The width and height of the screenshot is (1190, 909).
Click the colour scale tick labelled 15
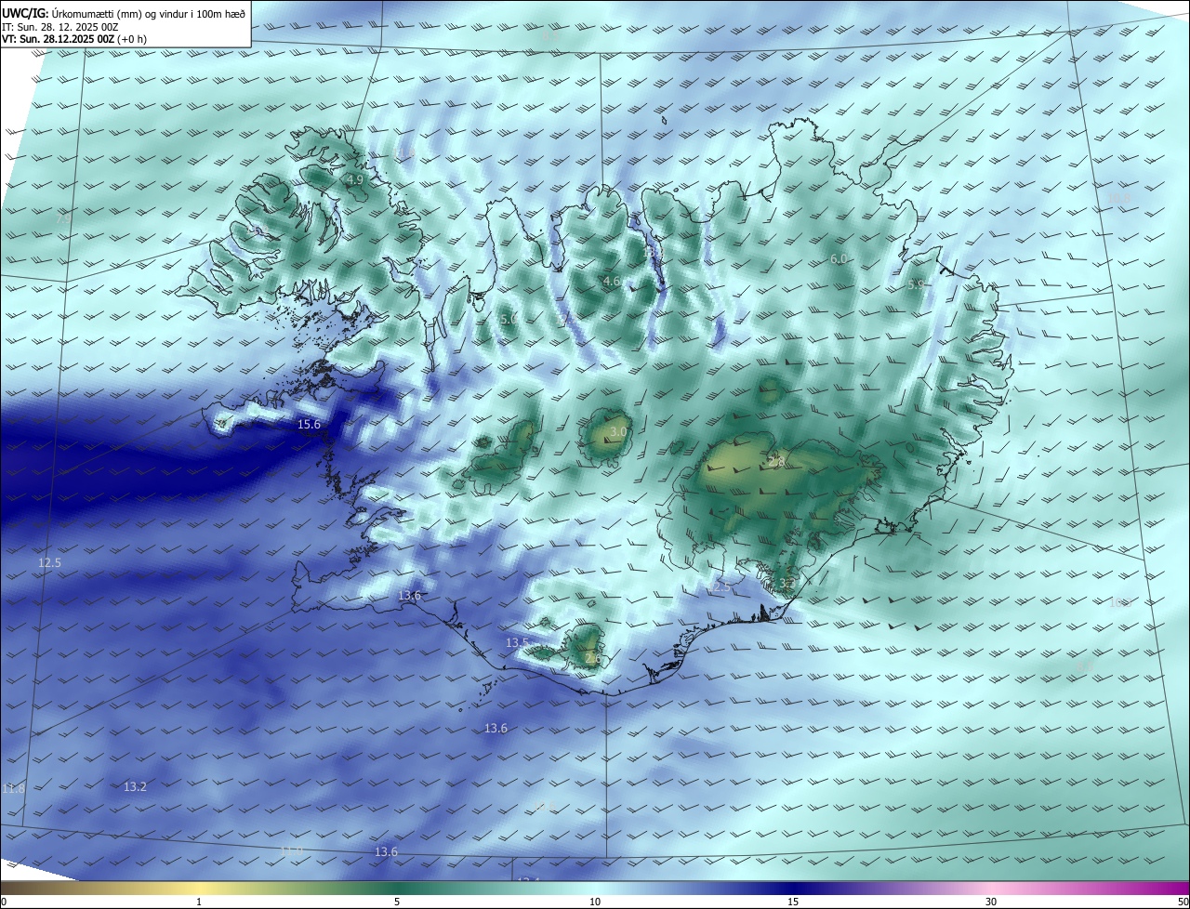(793, 902)
